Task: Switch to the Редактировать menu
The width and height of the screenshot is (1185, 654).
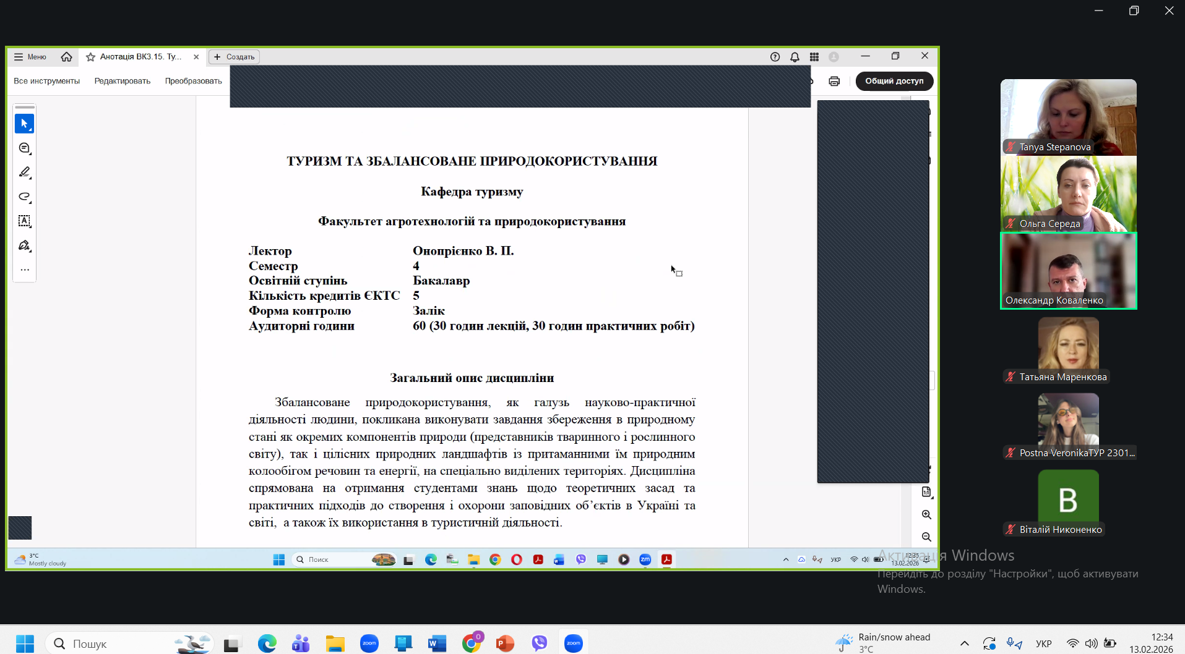Action: (x=122, y=81)
